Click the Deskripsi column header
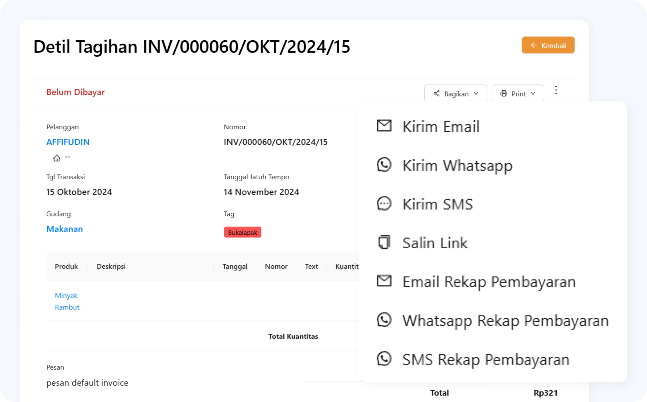Screen dimensions: 647x402 pos(111,266)
